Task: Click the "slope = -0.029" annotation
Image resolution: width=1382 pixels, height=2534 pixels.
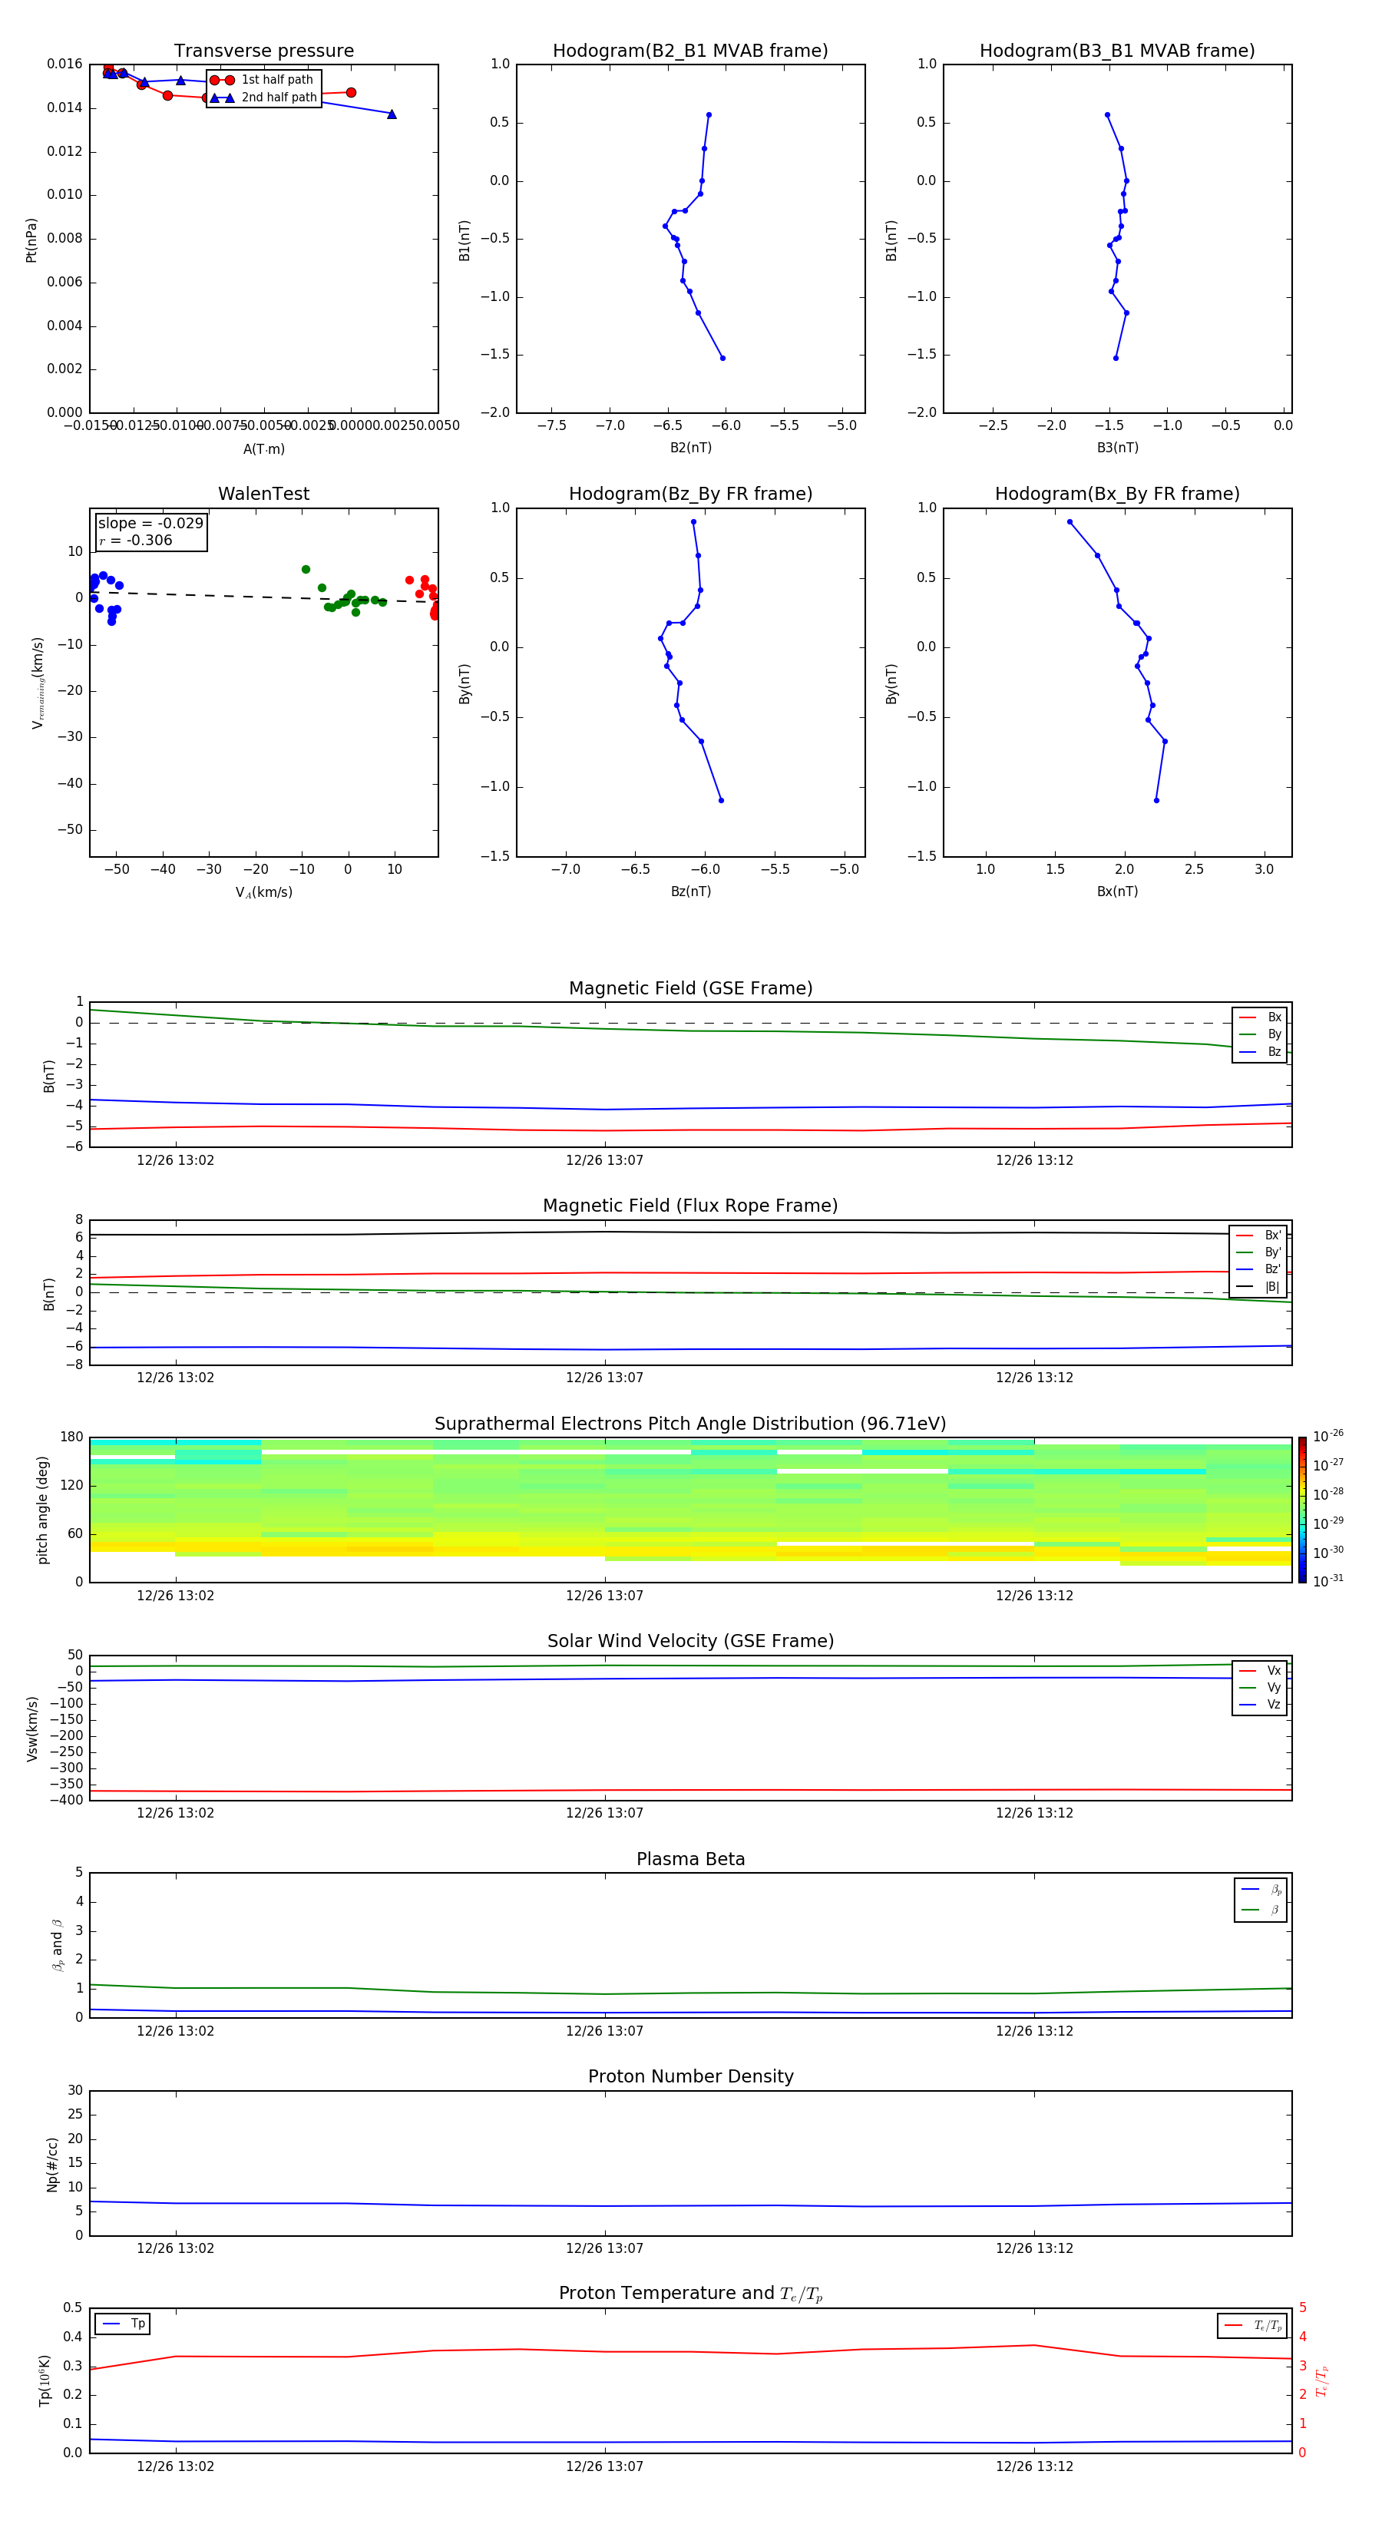Action: (x=150, y=524)
